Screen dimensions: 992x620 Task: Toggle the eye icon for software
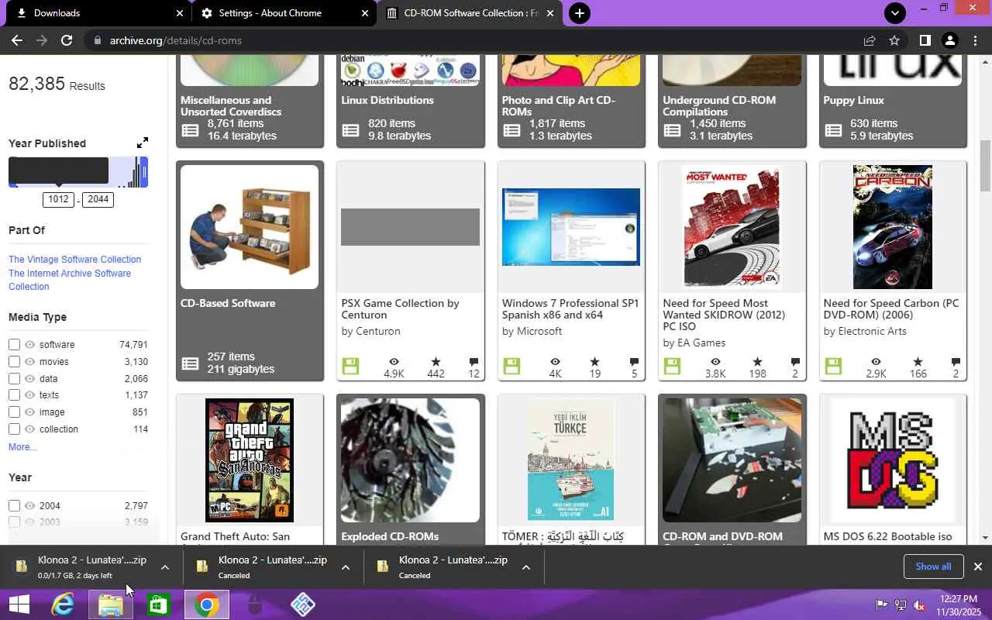[x=30, y=345]
